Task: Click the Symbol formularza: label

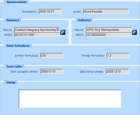Action: click(x=26, y=56)
